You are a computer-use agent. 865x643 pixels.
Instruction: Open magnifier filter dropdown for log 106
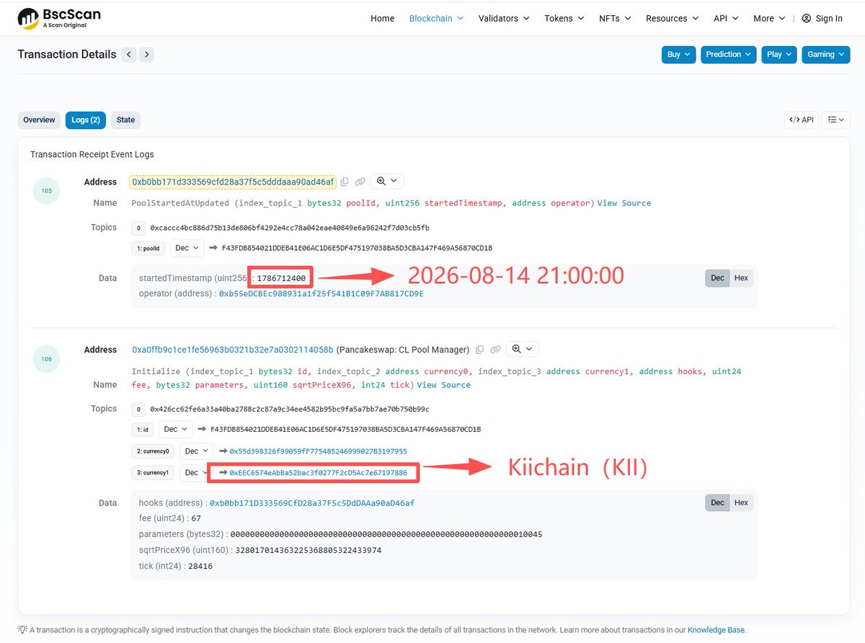(x=522, y=349)
